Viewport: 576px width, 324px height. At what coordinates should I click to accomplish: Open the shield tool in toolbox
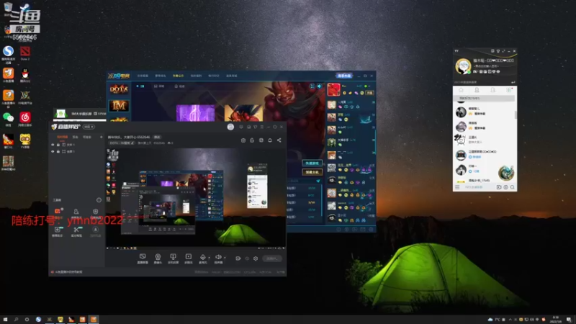click(x=96, y=211)
